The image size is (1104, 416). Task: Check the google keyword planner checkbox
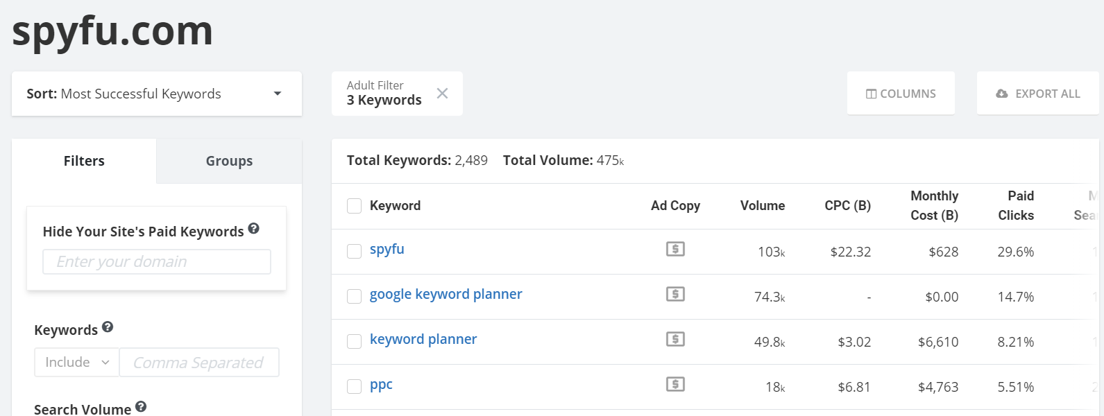click(x=354, y=296)
